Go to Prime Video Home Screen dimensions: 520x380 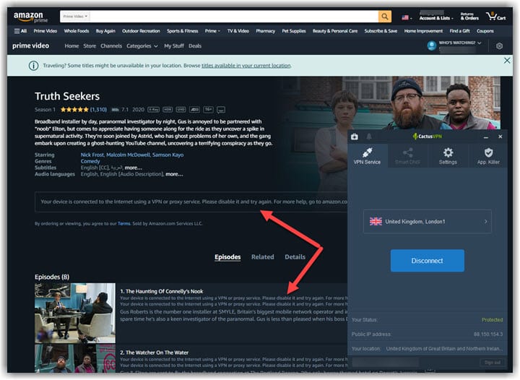pyautogui.click(x=71, y=46)
